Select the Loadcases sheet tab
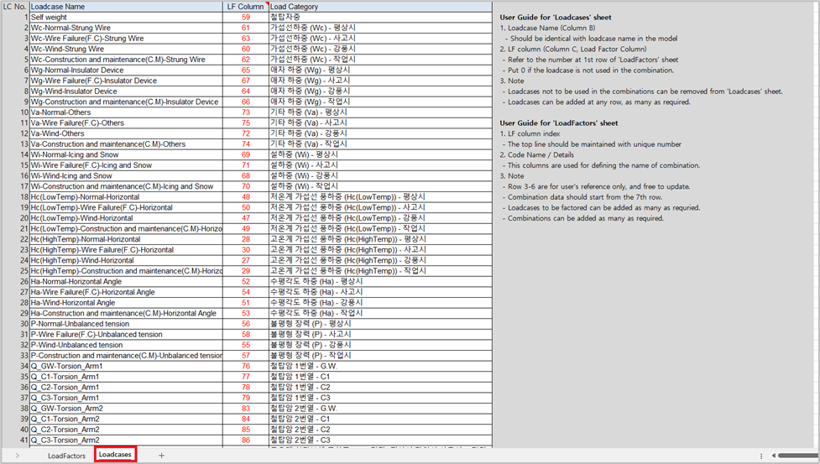 click(115, 455)
